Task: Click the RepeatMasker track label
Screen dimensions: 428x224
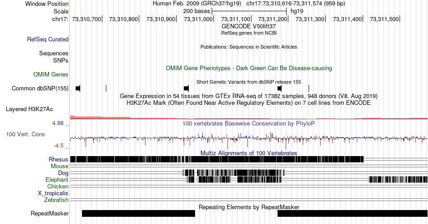Action: 50,213
